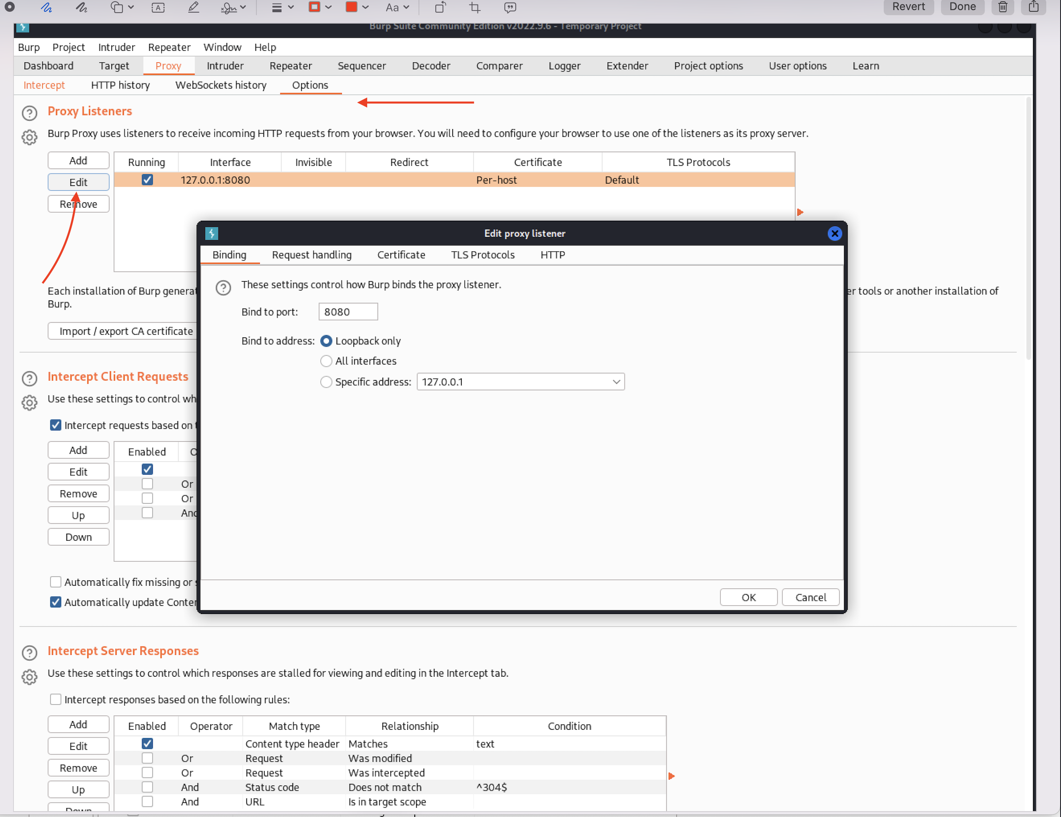
Task: Select the All interfaces radio button
Action: (326, 360)
